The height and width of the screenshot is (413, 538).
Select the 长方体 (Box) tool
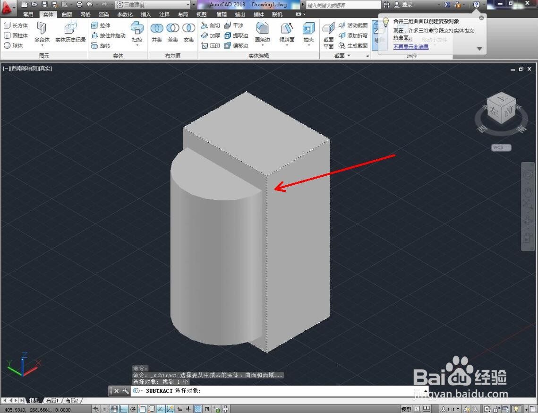(16, 26)
